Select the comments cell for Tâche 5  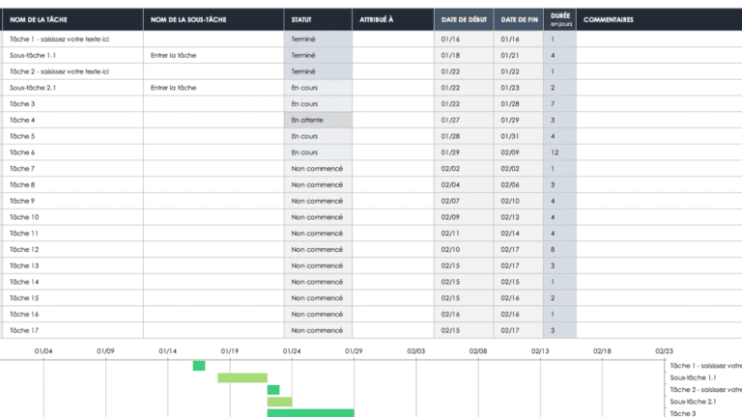click(x=659, y=136)
